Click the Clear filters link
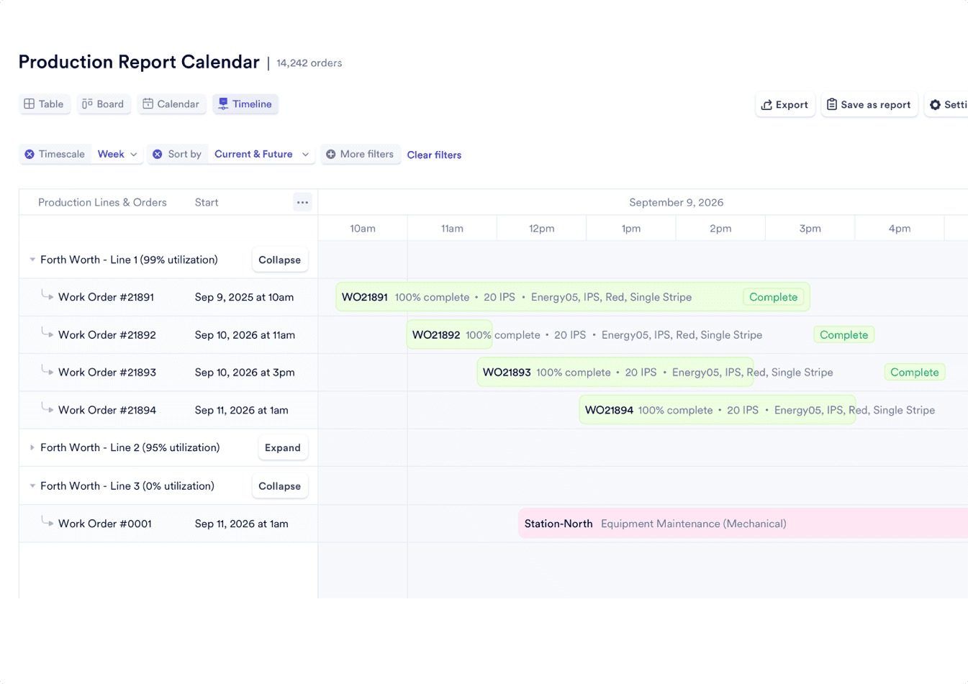 tap(434, 155)
